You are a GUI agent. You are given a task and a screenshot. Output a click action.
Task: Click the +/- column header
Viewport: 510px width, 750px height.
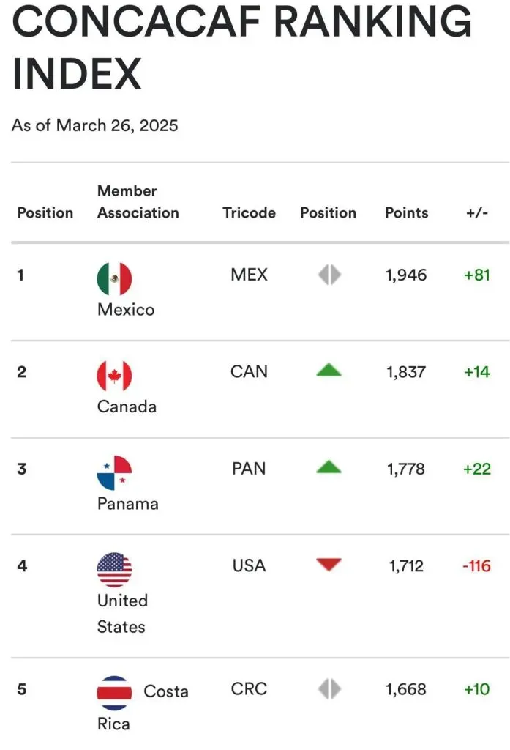477,213
